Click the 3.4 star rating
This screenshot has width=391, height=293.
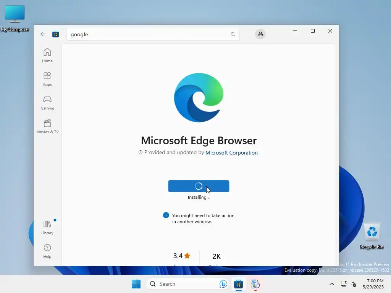click(181, 256)
